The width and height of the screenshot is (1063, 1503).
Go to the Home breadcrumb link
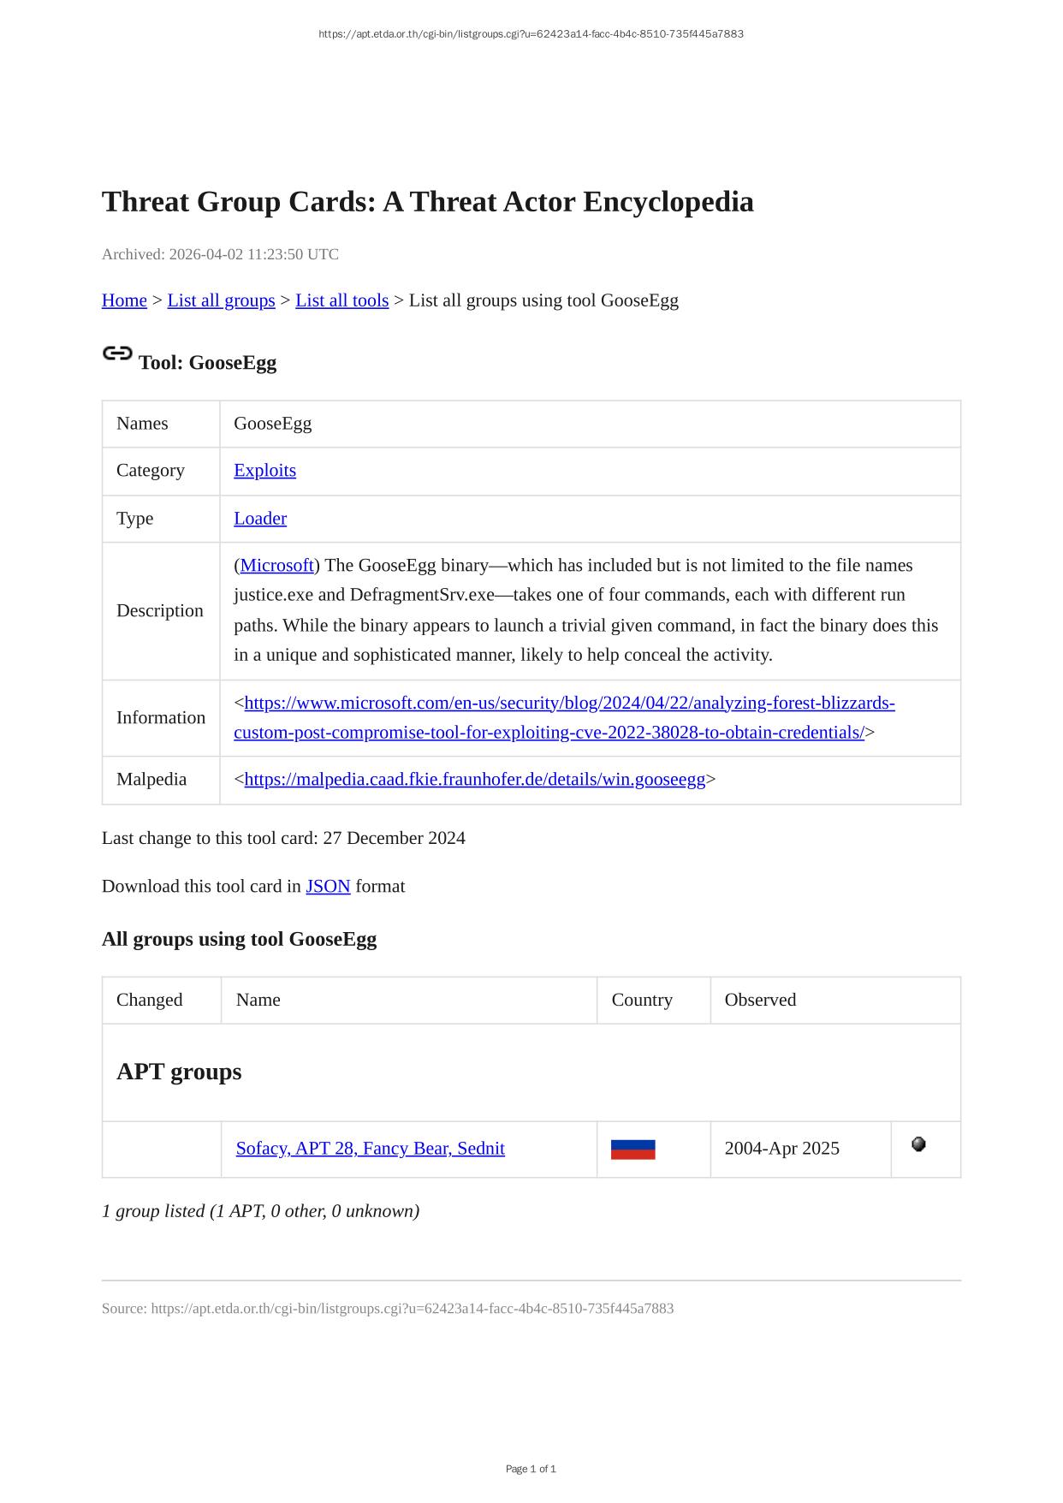pos(124,300)
